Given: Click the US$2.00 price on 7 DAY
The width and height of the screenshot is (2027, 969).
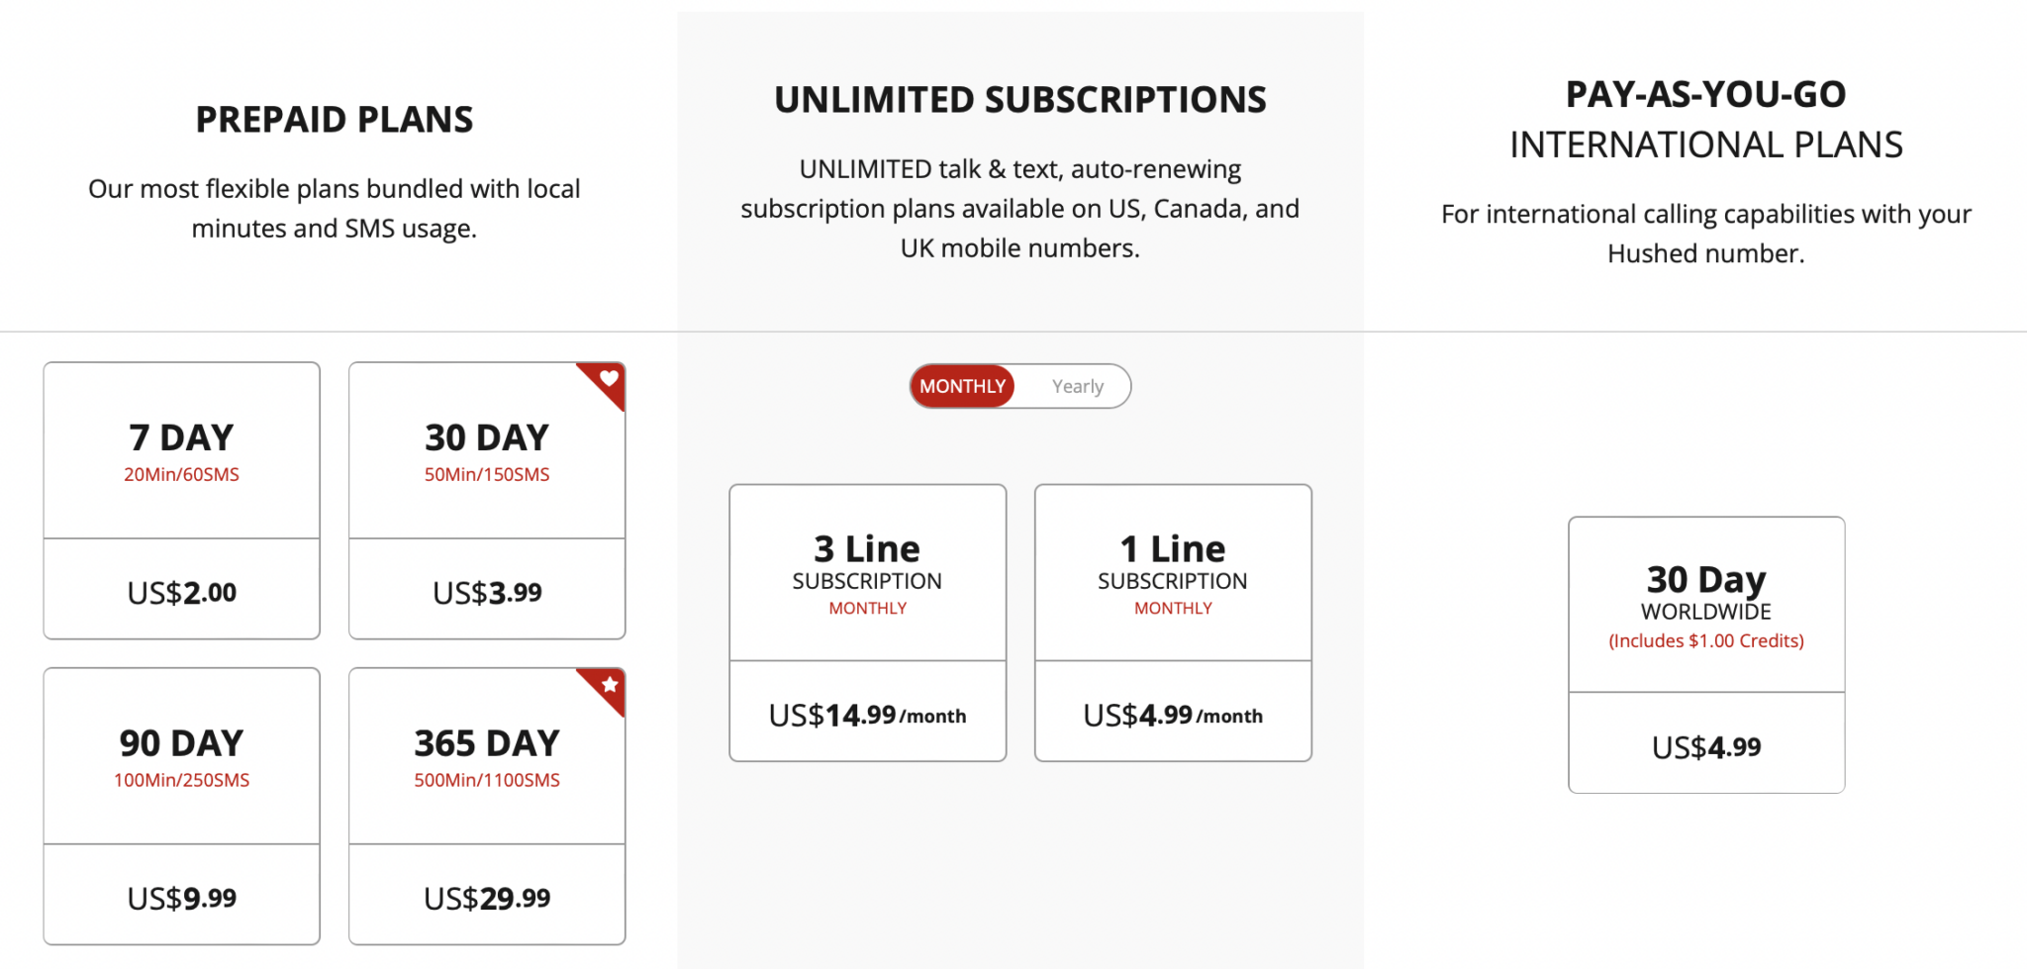Looking at the screenshot, I should click(x=181, y=593).
